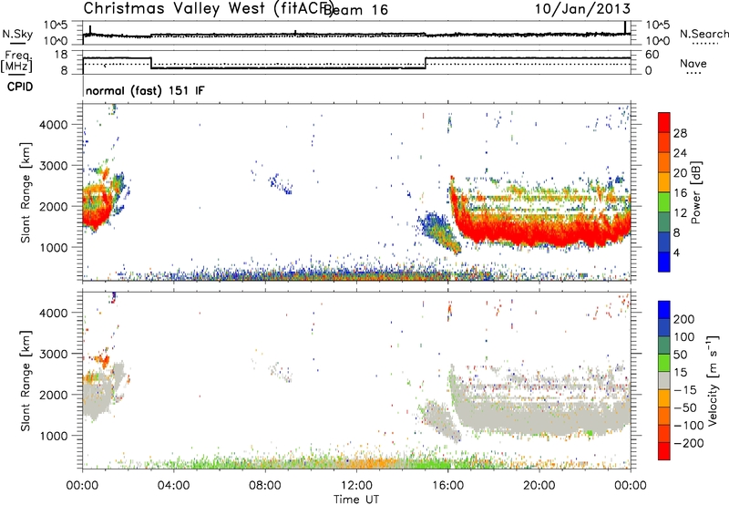Click the date "10/Jan/2013"
Screen dimensions: 729x505
coord(582,8)
